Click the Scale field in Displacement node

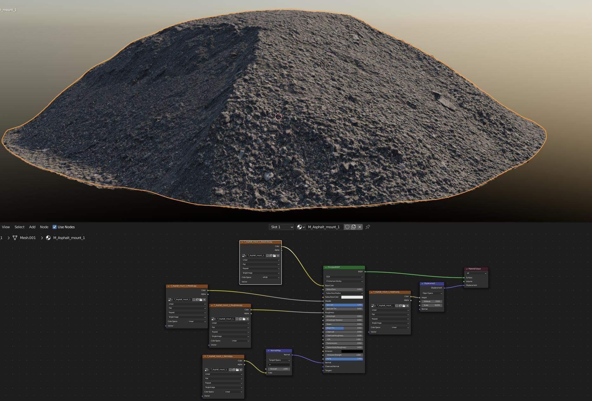tap(432, 305)
